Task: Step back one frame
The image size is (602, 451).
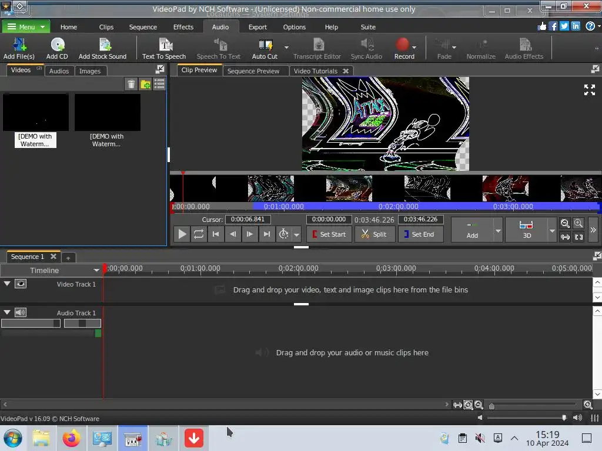Action: click(x=232, y=234)
